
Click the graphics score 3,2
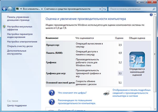click(120, 62)
